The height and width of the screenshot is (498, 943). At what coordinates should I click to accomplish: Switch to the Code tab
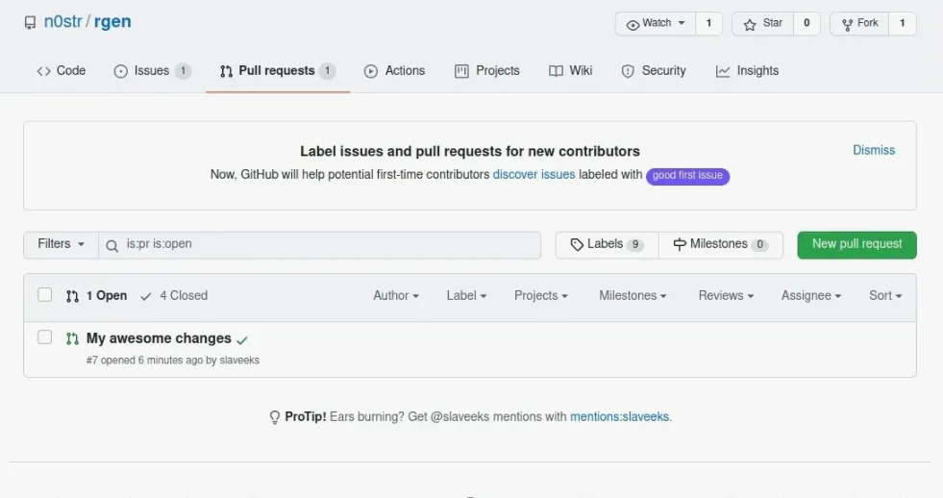tap(61, 71)
